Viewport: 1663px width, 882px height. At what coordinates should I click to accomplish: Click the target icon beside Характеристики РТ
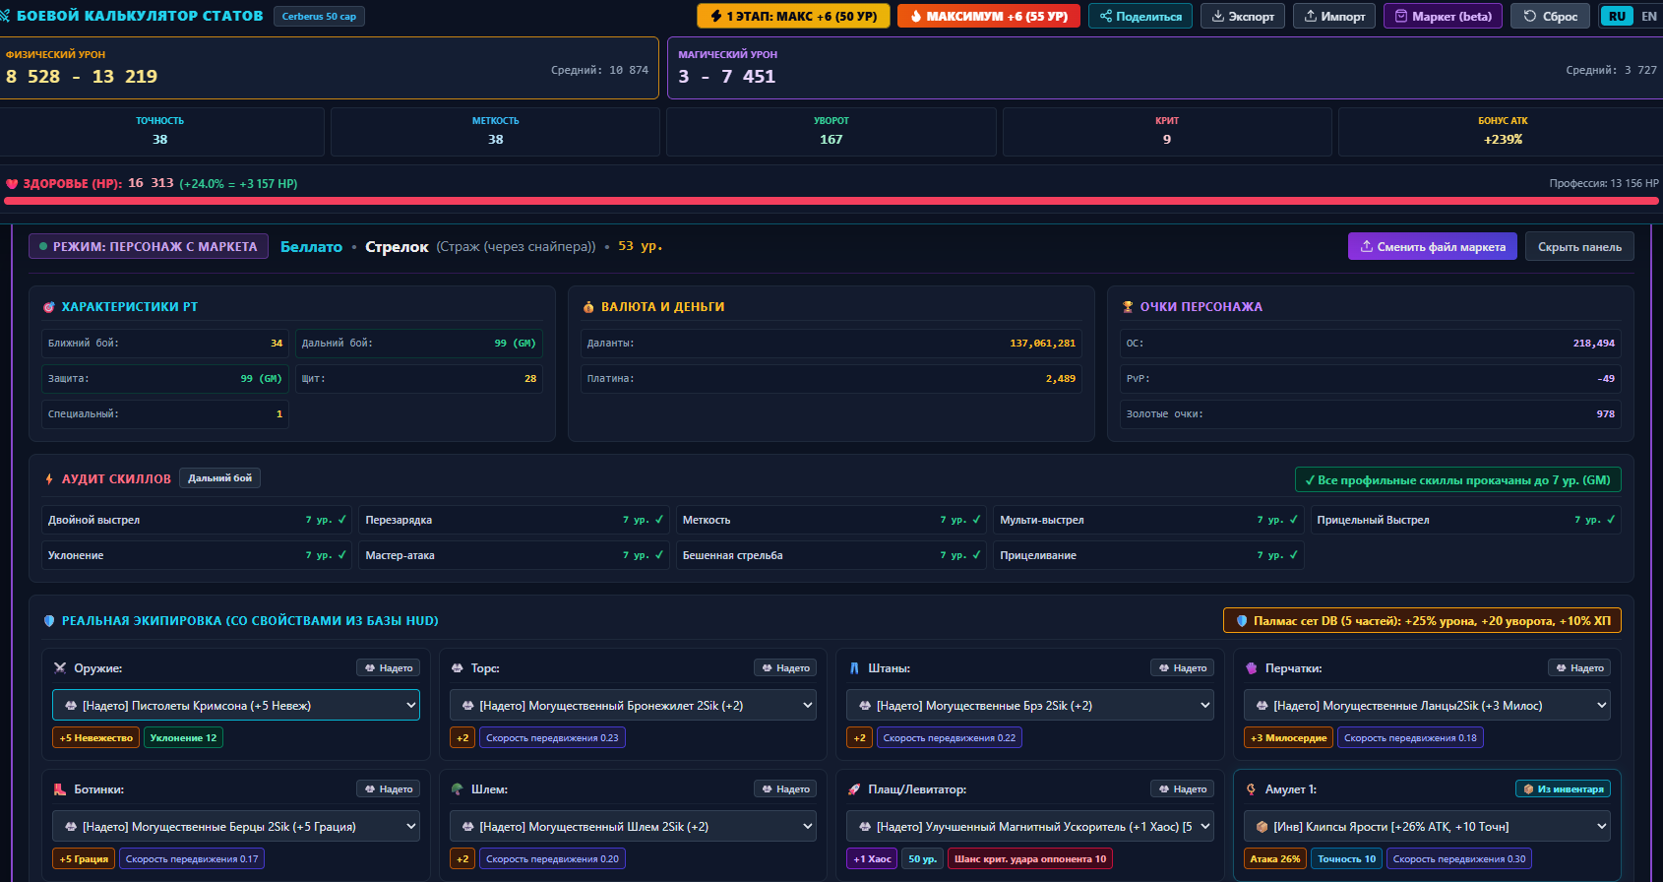click(49, 307)
